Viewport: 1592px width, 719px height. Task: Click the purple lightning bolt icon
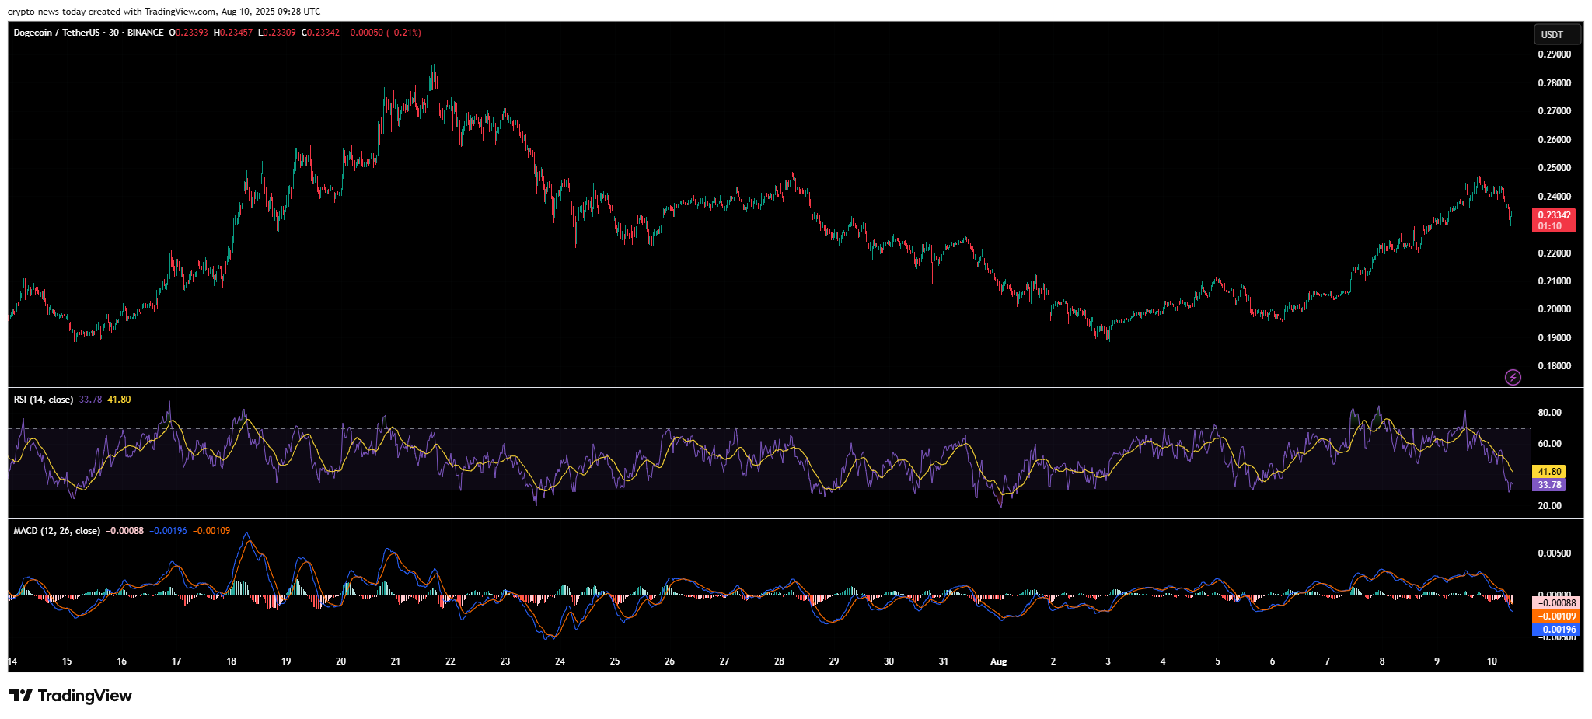1513,378
